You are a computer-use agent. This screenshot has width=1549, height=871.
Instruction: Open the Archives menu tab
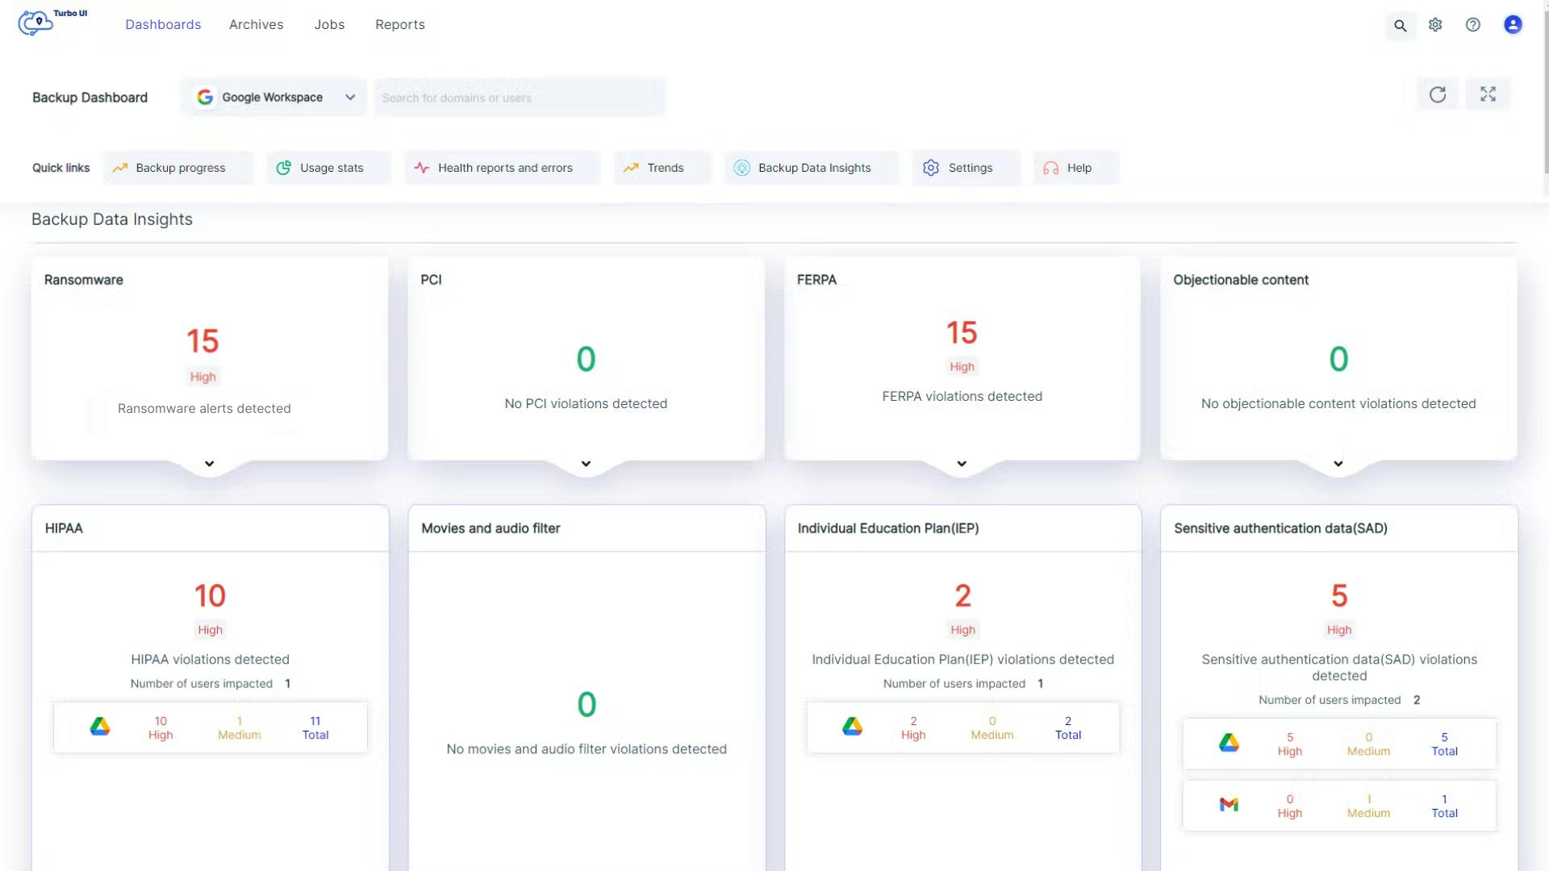(x=256, y=25)
